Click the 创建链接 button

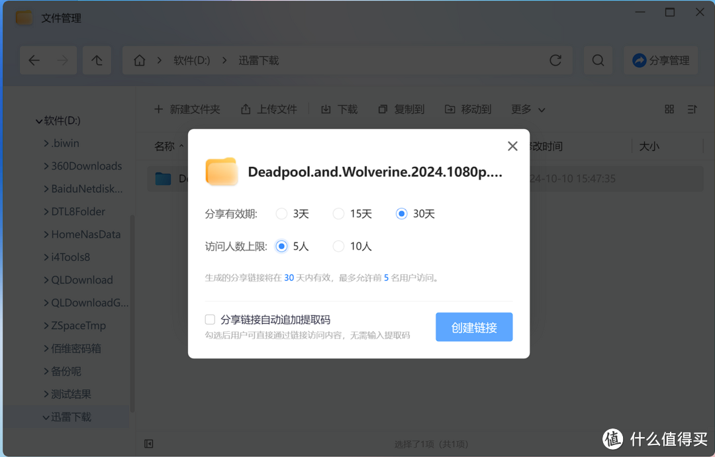[474, 327]
